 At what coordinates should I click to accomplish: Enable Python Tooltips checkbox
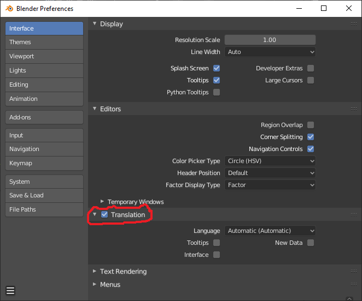point(217,92)
